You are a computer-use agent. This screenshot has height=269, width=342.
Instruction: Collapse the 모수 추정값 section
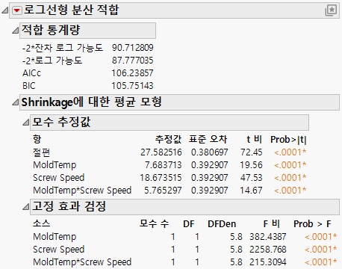[x=26, y=123]
